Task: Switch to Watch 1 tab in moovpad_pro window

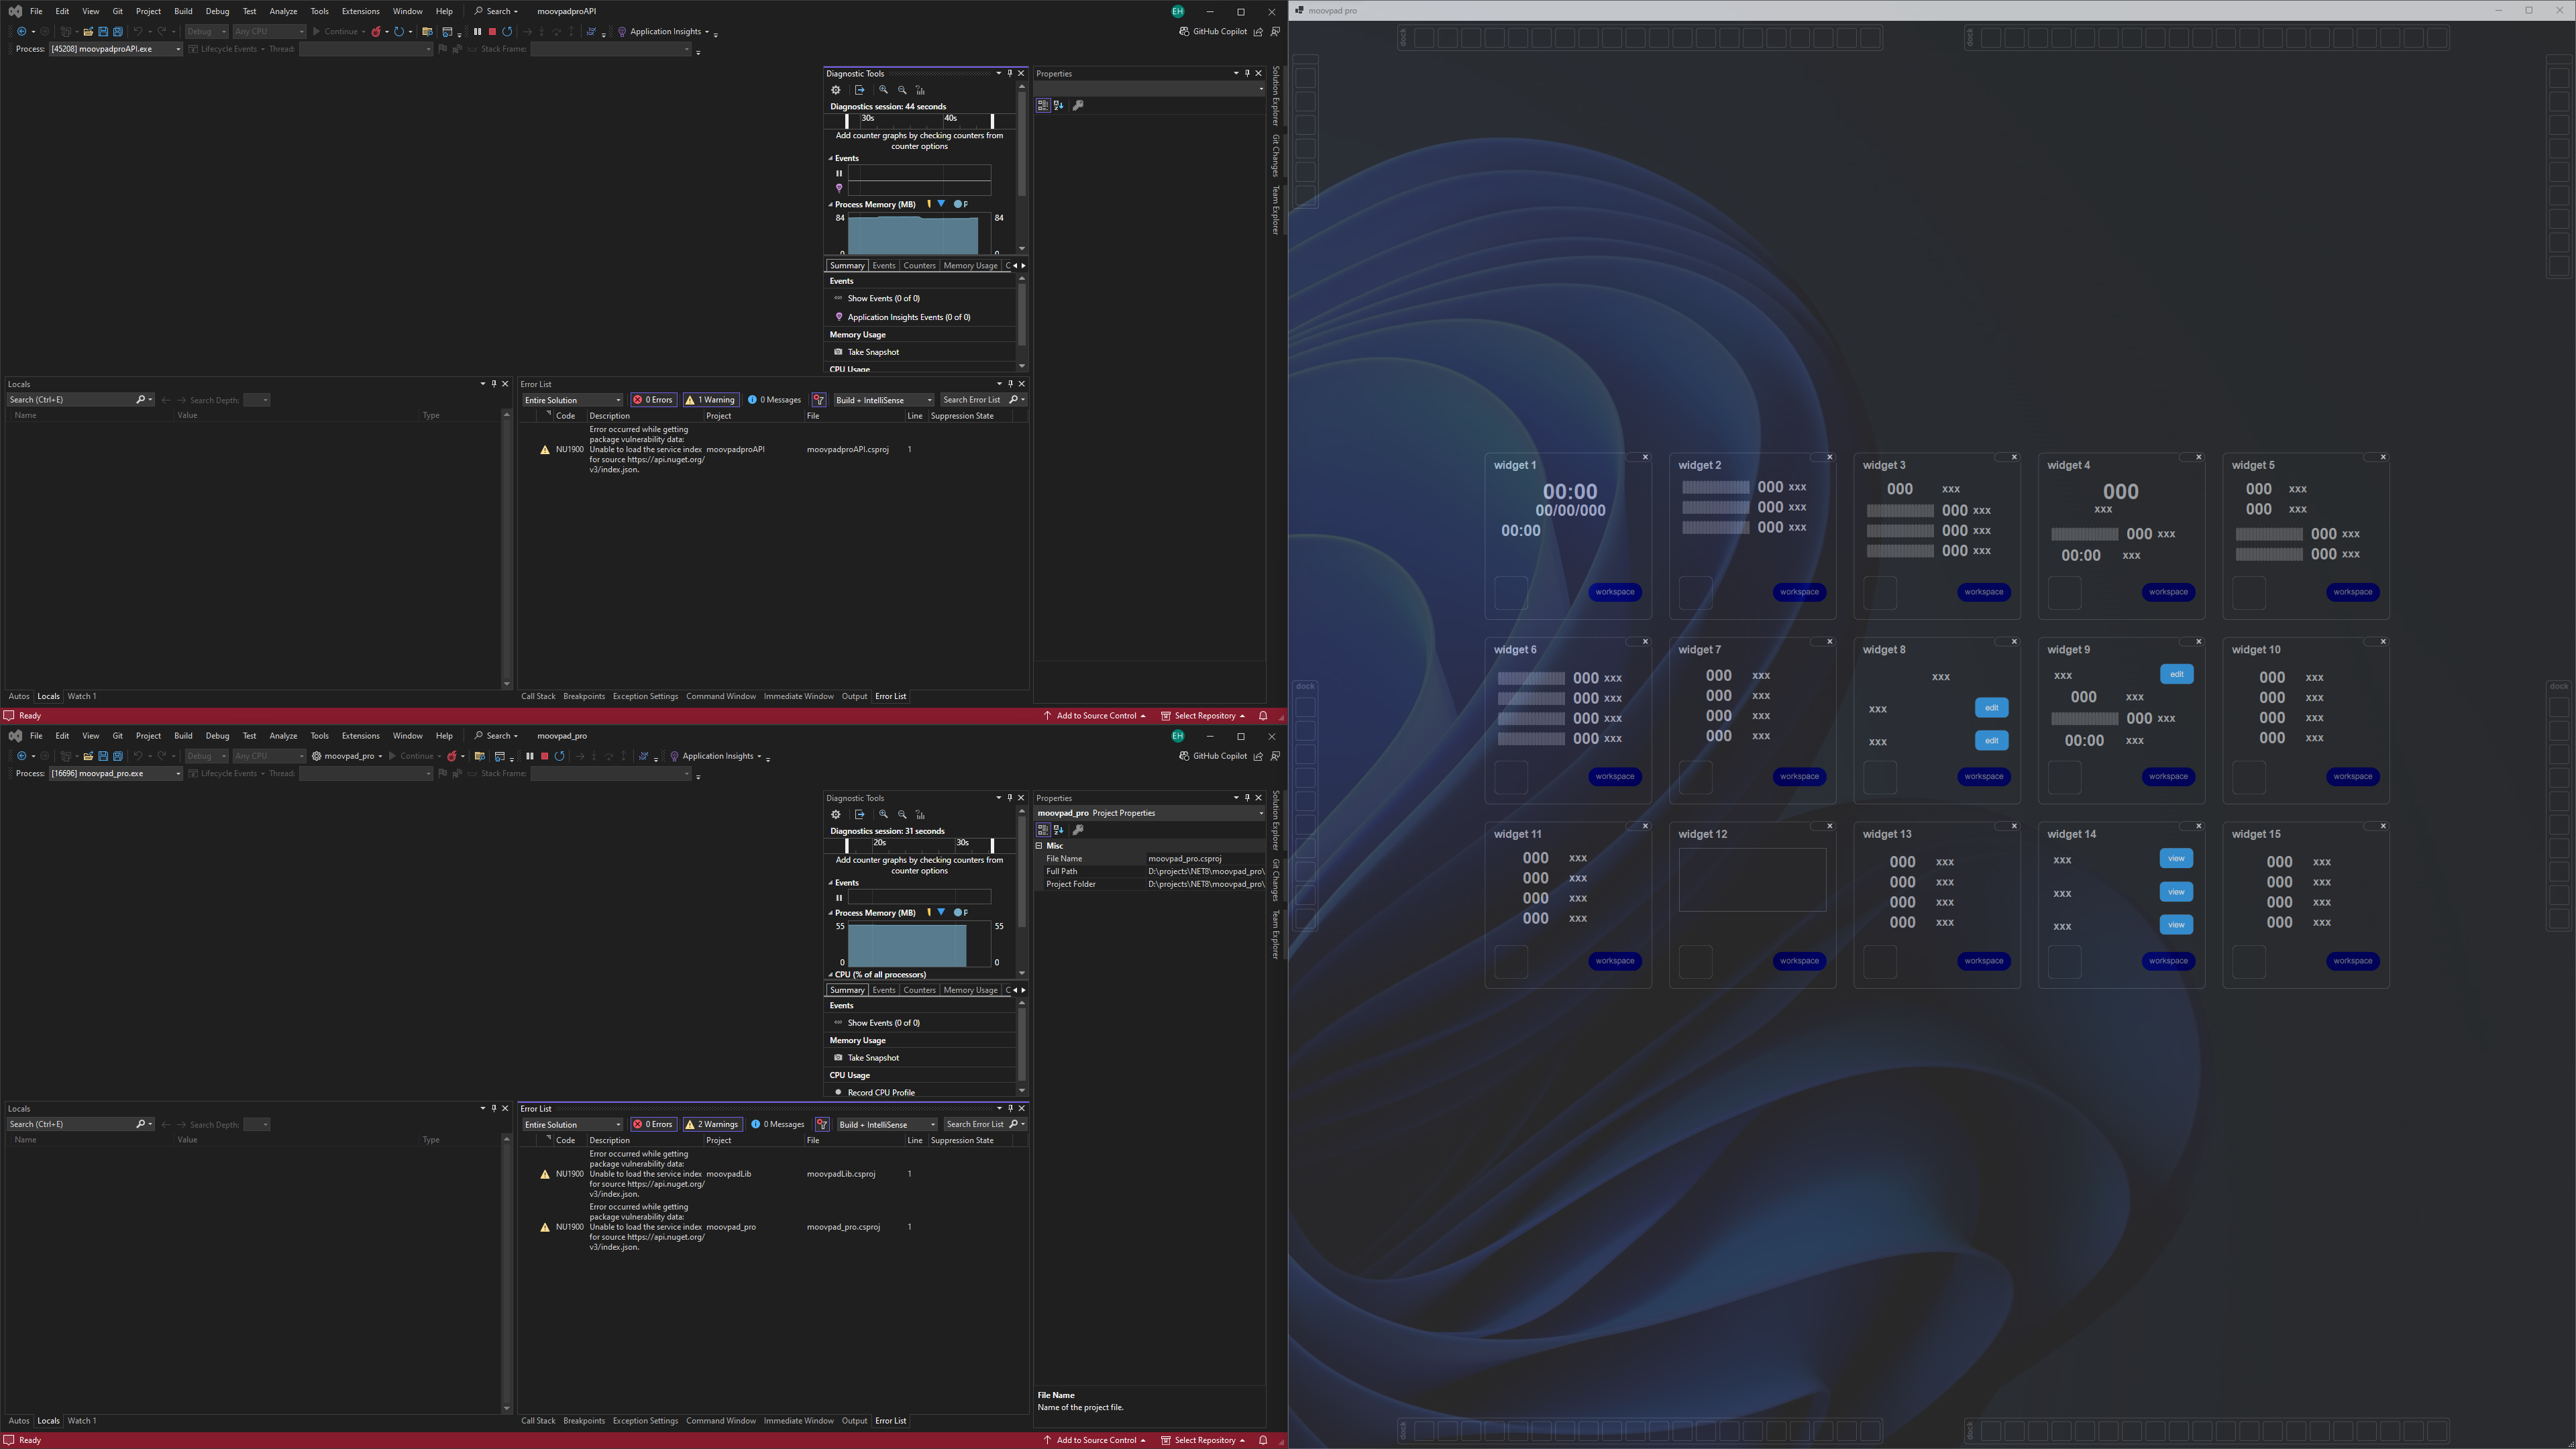Action: [82, 1421]
